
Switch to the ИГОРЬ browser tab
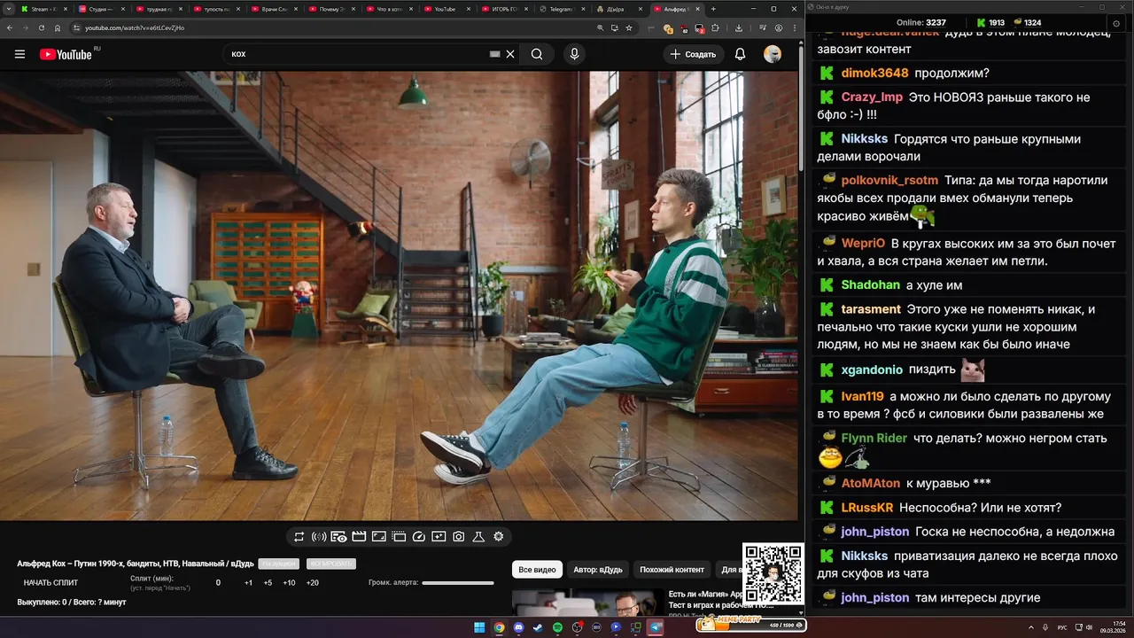point(504,9)
